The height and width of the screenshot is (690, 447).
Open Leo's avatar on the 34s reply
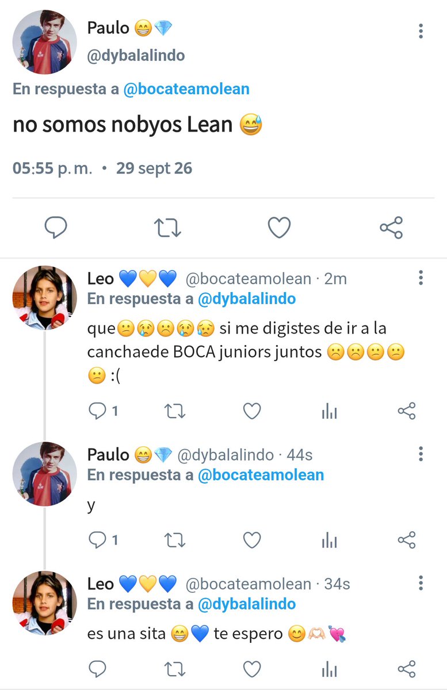tap(45, 603)
